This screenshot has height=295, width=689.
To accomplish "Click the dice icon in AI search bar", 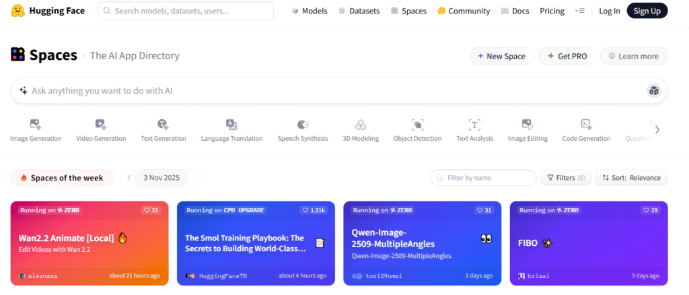I will pos(653,91).
